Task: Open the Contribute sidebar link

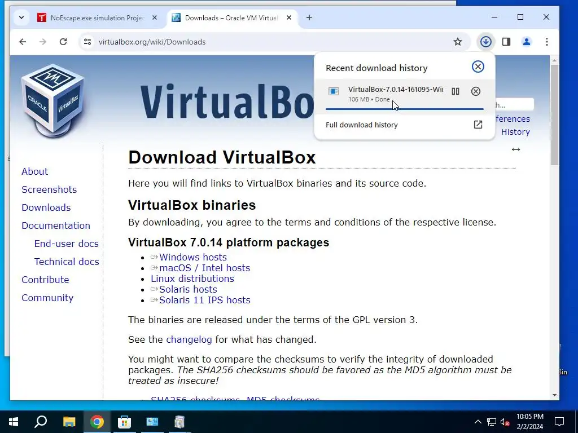Action: coord(45,280)
